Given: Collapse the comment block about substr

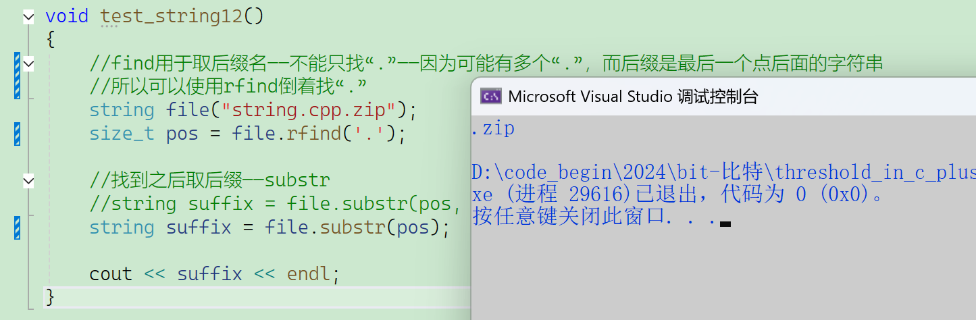Looking at the screenshot, I should (28, 181).
